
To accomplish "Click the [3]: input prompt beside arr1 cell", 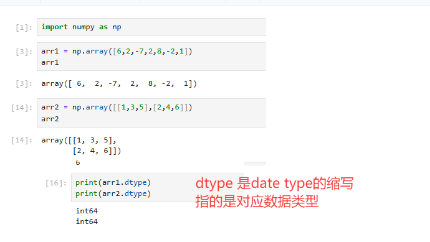I will pyautogui.click(x=24, y=52).
